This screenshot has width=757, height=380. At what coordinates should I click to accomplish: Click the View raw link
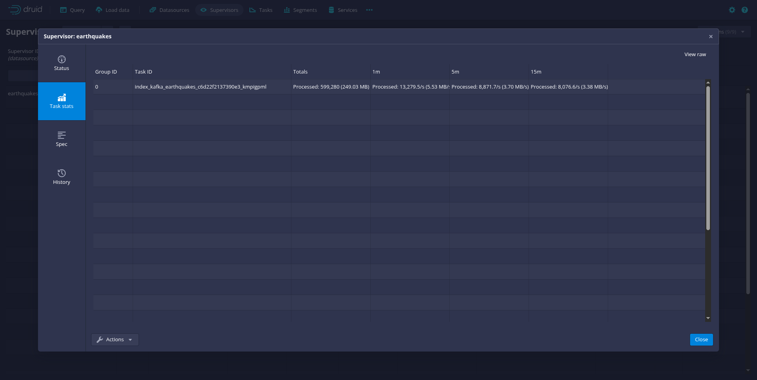[x=695, y=55]
